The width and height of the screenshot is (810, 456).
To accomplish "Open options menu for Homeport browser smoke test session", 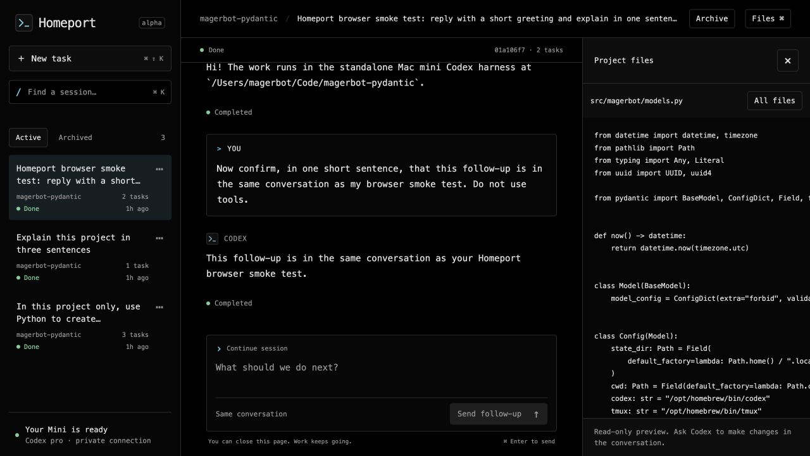I will pyautogui.click(x=159, y=169).
